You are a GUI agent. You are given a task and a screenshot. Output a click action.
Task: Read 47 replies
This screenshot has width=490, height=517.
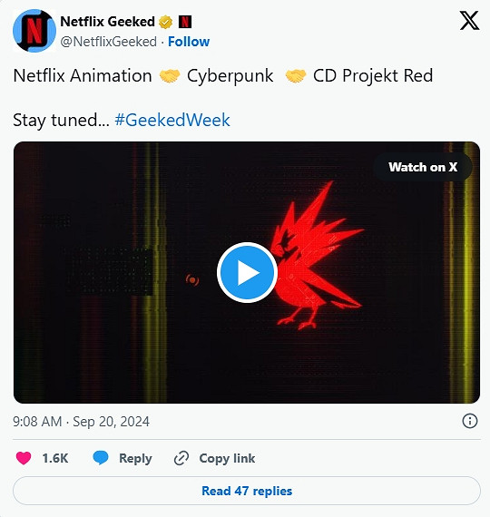pyautogui.click(x=247, y=491)
